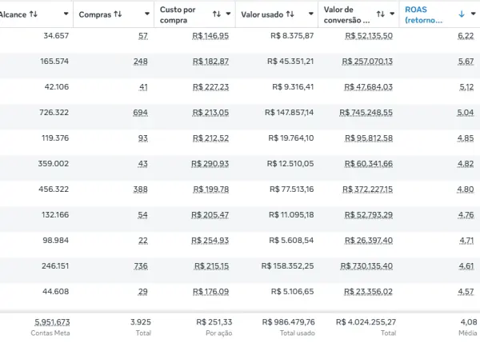This screenshot has height=347, width=480.
Task: Click ROAS value 6,22
Action: (466, 36)
